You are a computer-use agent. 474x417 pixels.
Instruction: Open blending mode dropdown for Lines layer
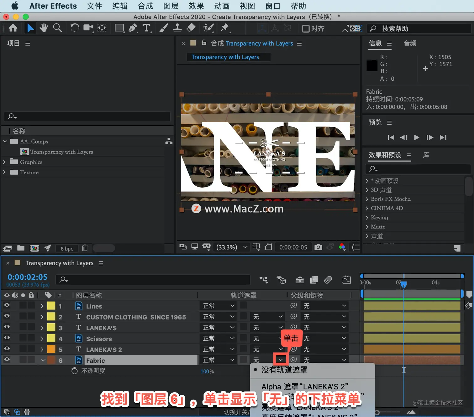coord(219,306)
